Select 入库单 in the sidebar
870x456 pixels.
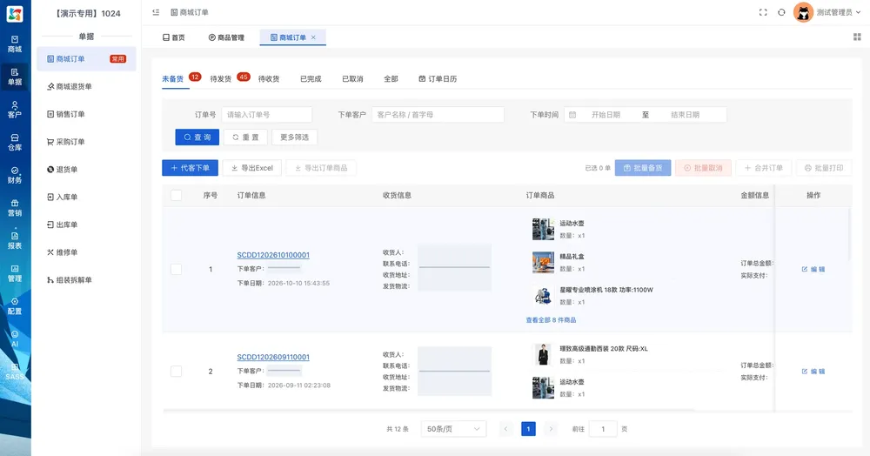tap(86, 198)
